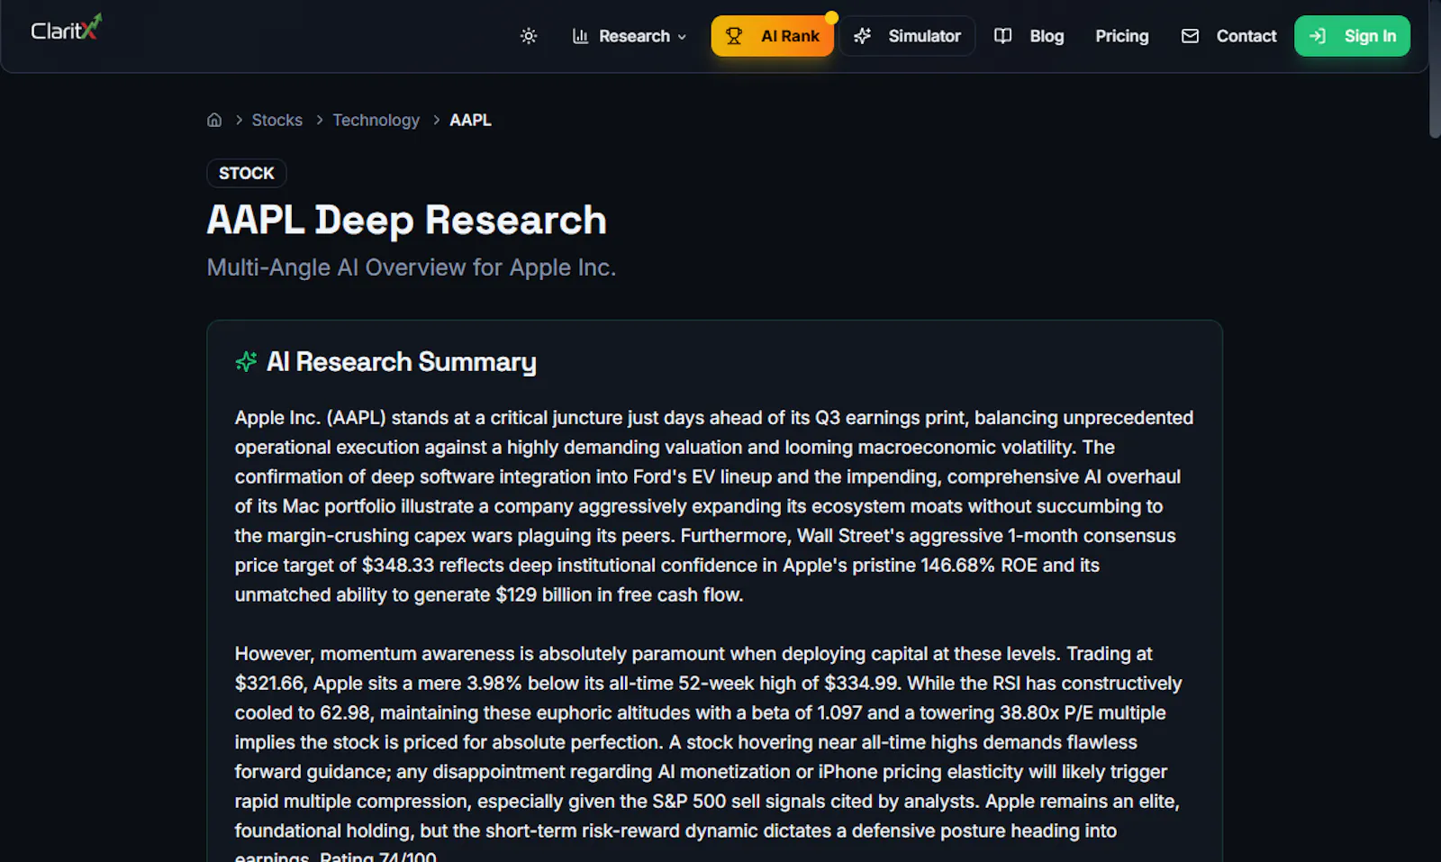Image resolution: width=1441 pixels, height=862 pixels.
Task: Click the AI Rank trophy icon
Action: pyautogui.click(x=734, y=36)
